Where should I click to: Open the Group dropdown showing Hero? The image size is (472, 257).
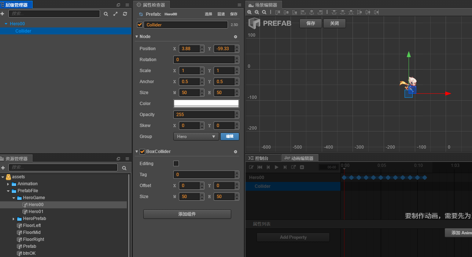click(196, 137)
